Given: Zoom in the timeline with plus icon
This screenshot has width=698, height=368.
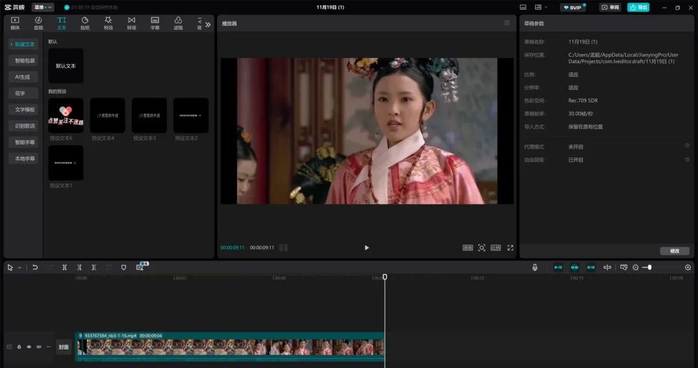Looking at the screenshot, I should 688,267.
